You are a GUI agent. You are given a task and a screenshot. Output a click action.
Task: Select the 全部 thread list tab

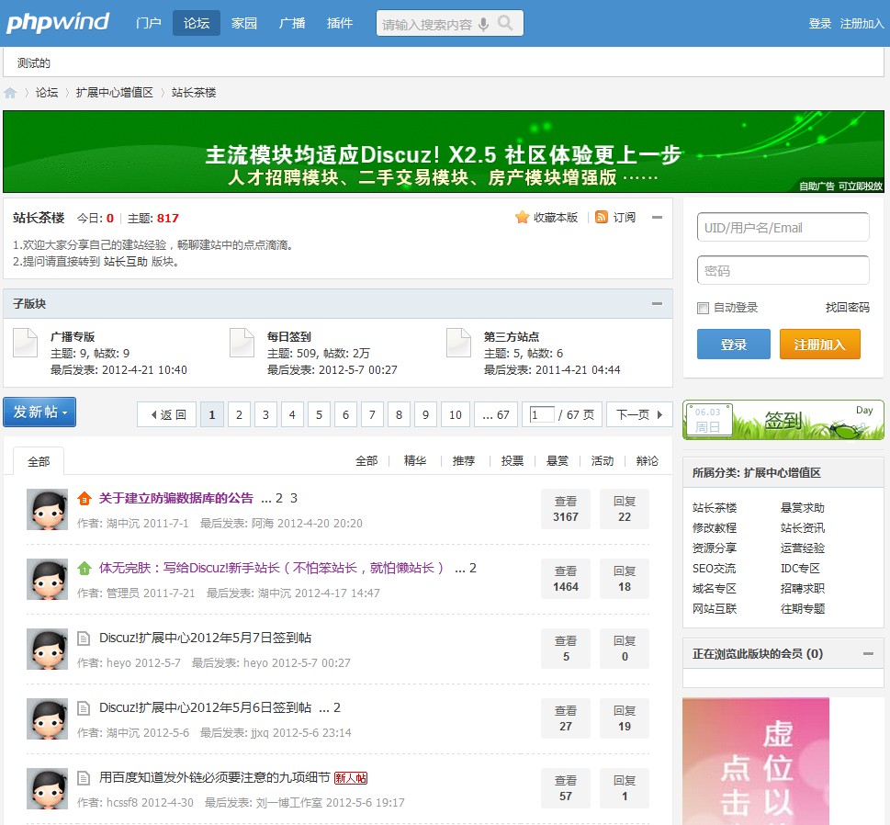pyautogui.click(x=39, y=461)
